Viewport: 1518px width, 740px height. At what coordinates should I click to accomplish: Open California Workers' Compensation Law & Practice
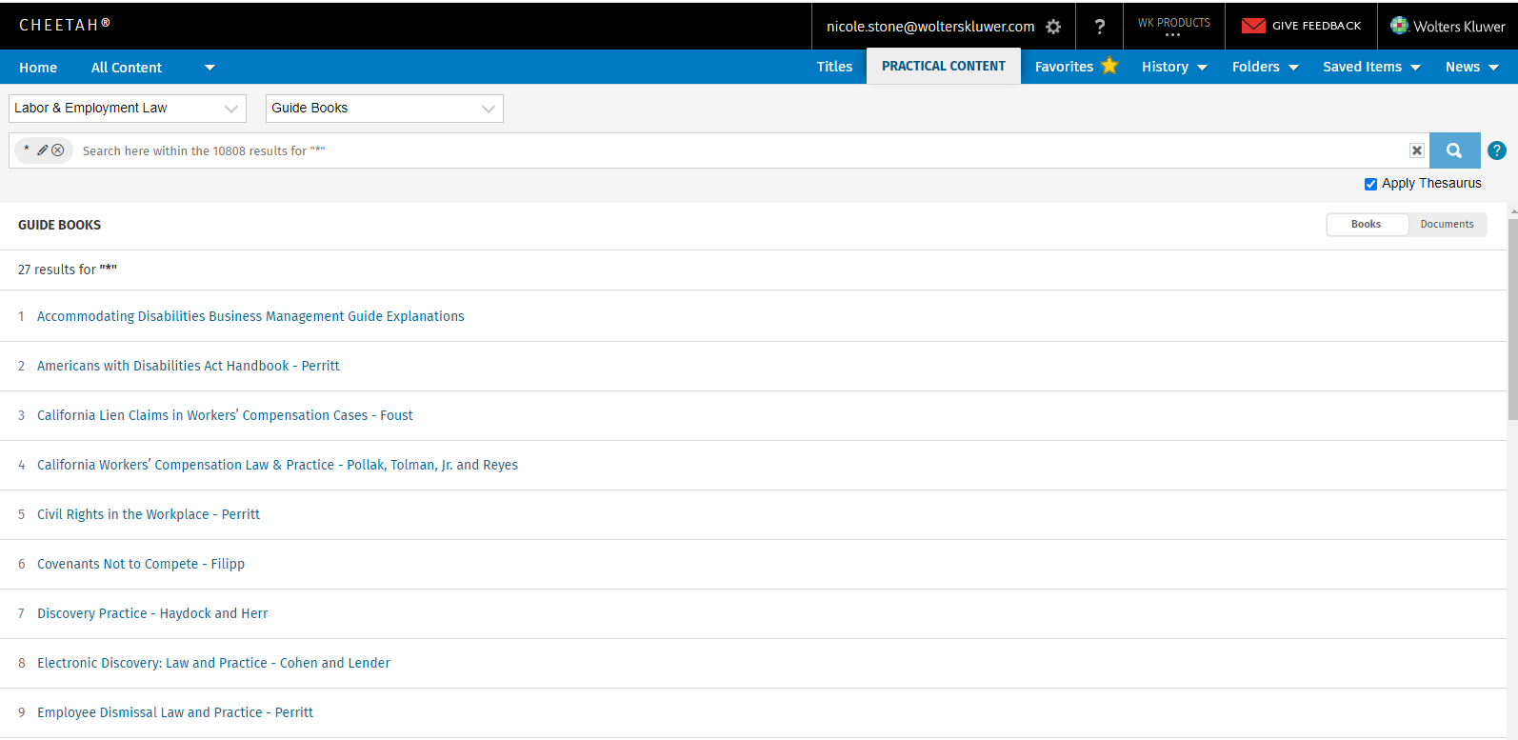(277, 465)
